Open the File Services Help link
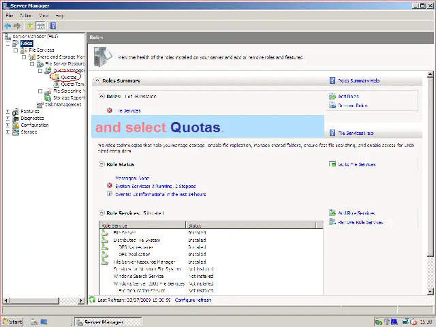 [x=356, y=134]
